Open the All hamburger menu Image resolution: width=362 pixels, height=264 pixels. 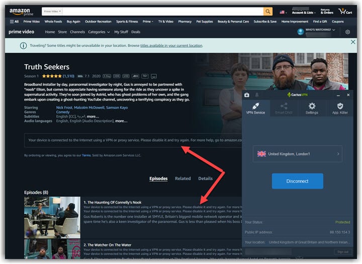coord(14,22)
